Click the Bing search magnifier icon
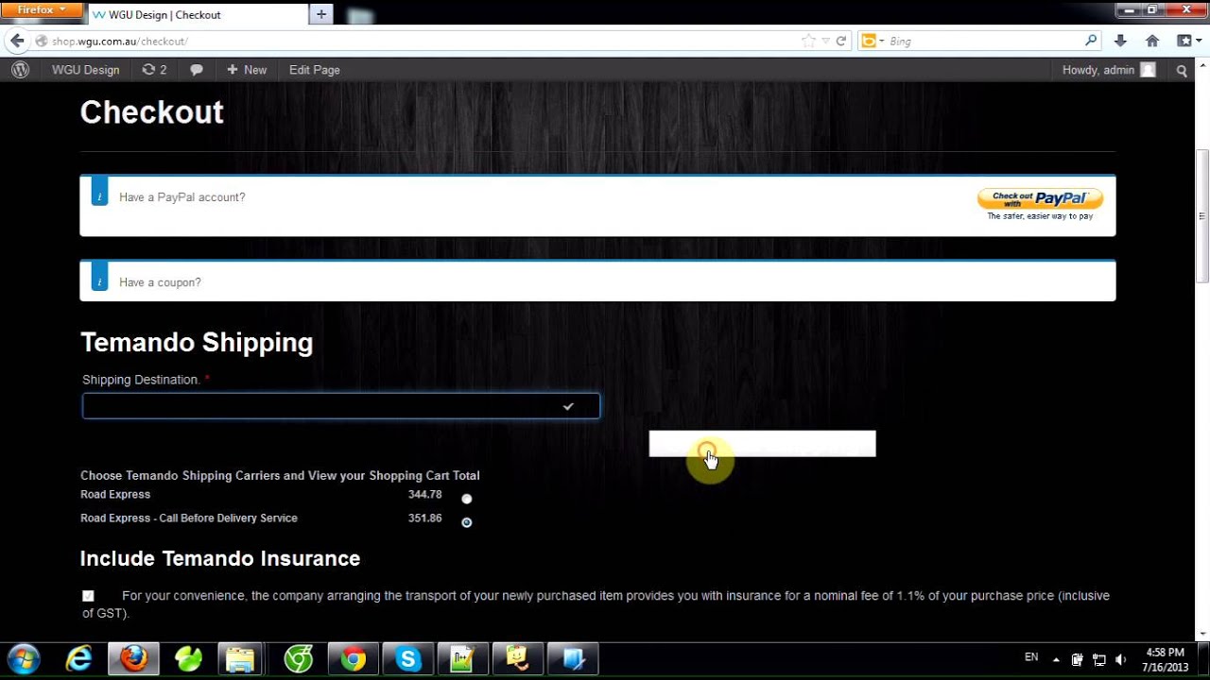Screen dimensions: 1210x680 click(x=1091, y=41)
